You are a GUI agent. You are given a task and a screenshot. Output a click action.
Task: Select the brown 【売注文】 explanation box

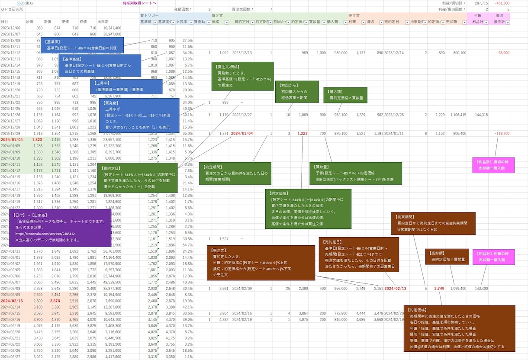[x=261, y=263]
